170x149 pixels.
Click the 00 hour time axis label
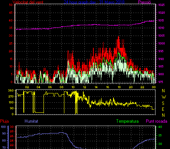pos(154,87)
